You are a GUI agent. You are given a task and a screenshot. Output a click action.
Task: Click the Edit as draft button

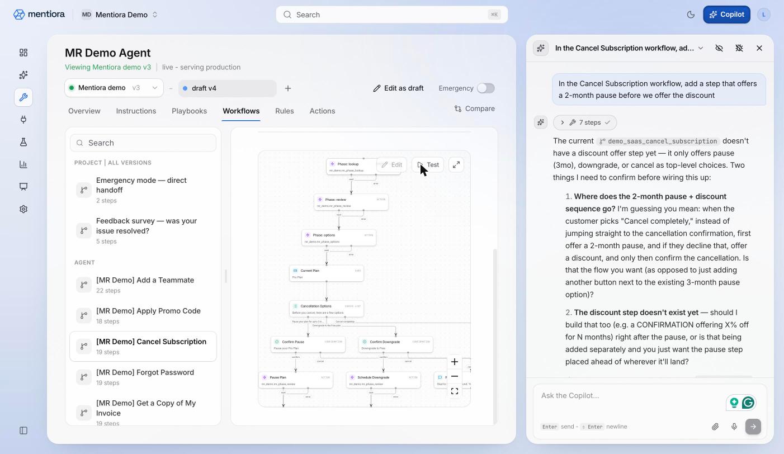pos(398,88)
